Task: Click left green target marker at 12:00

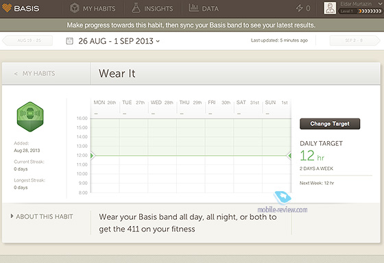Action: 93,155
